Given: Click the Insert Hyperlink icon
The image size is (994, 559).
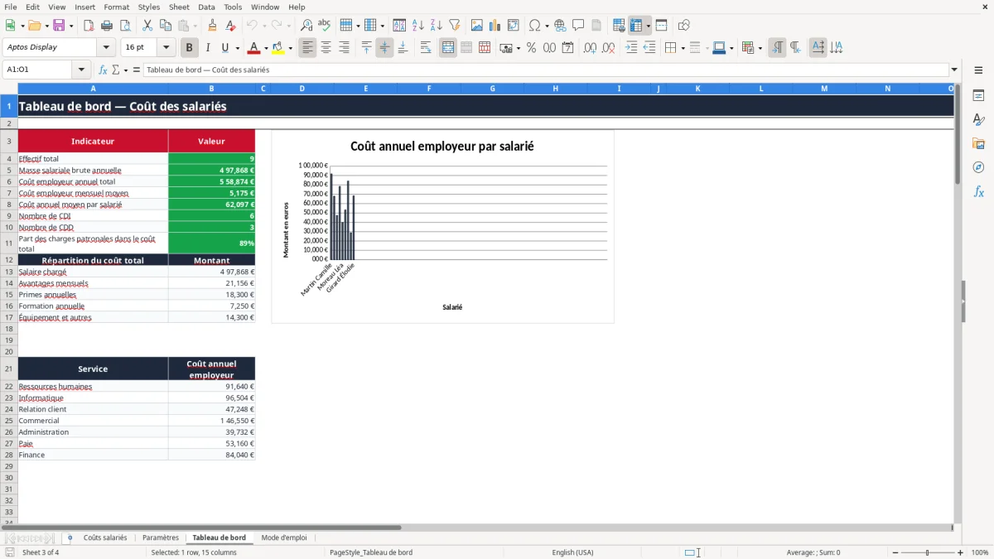Looking at the screenshot, I should tap(560, 26).
